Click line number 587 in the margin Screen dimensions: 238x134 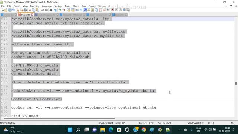tap(4, 90)
